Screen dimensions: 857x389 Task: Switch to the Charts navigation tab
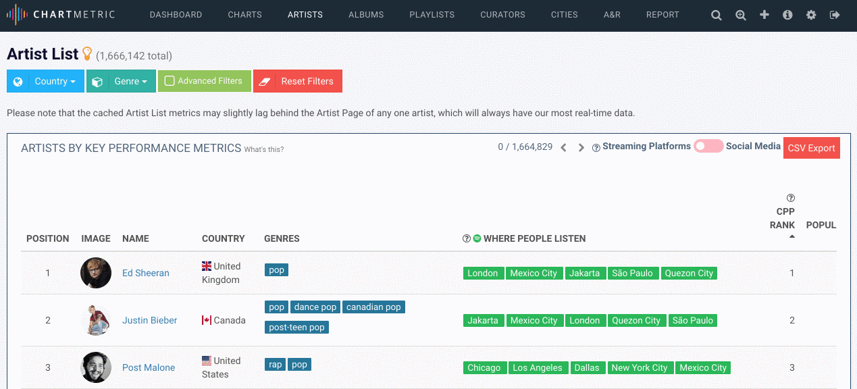[x=244, y=15]
